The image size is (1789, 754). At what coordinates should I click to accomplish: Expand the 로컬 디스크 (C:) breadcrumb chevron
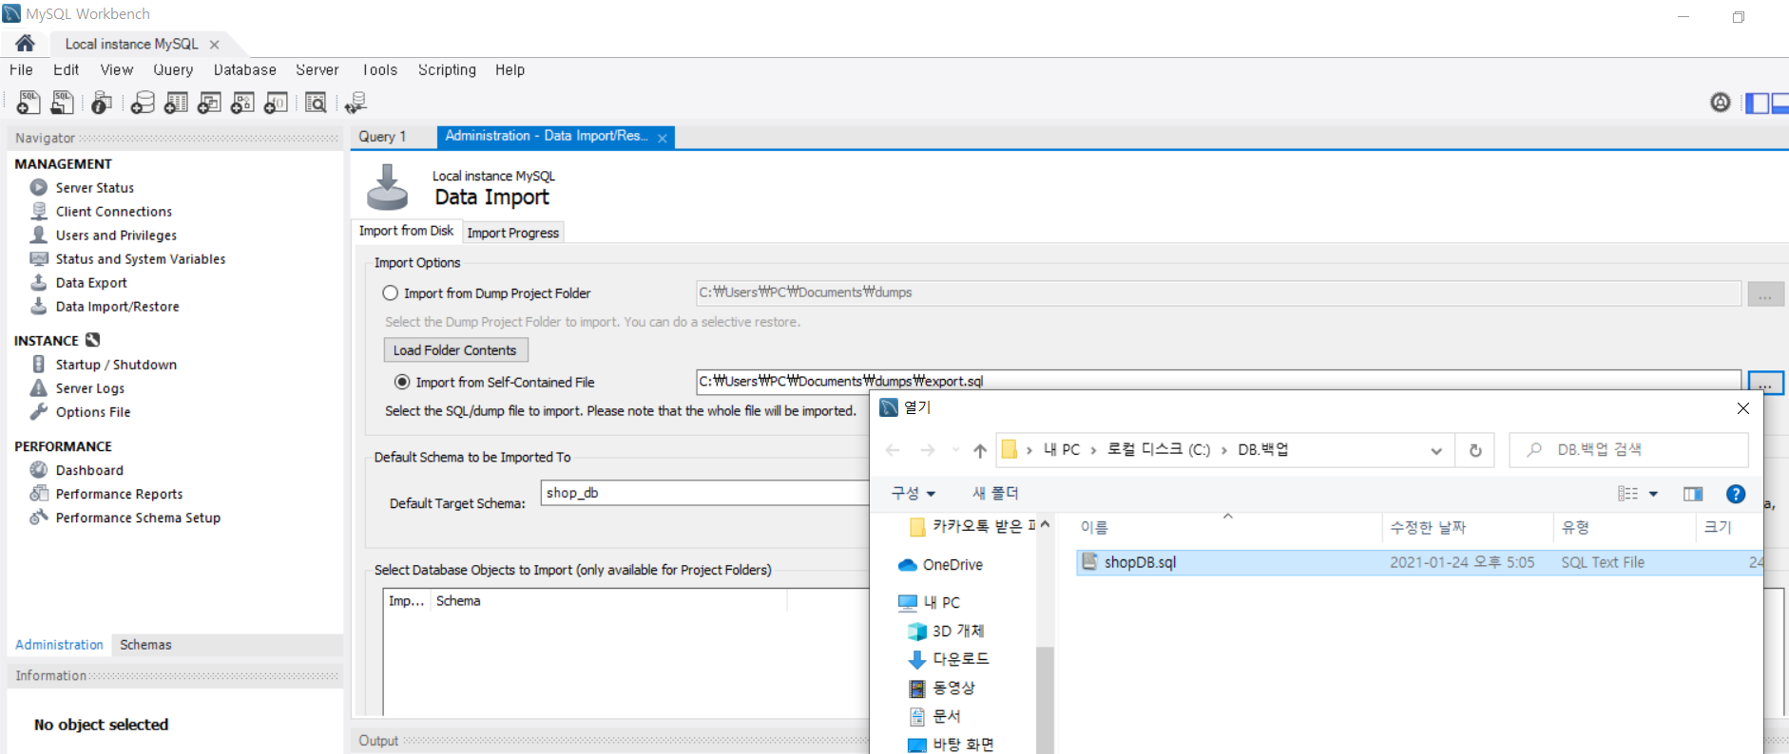coord(1223,450)
